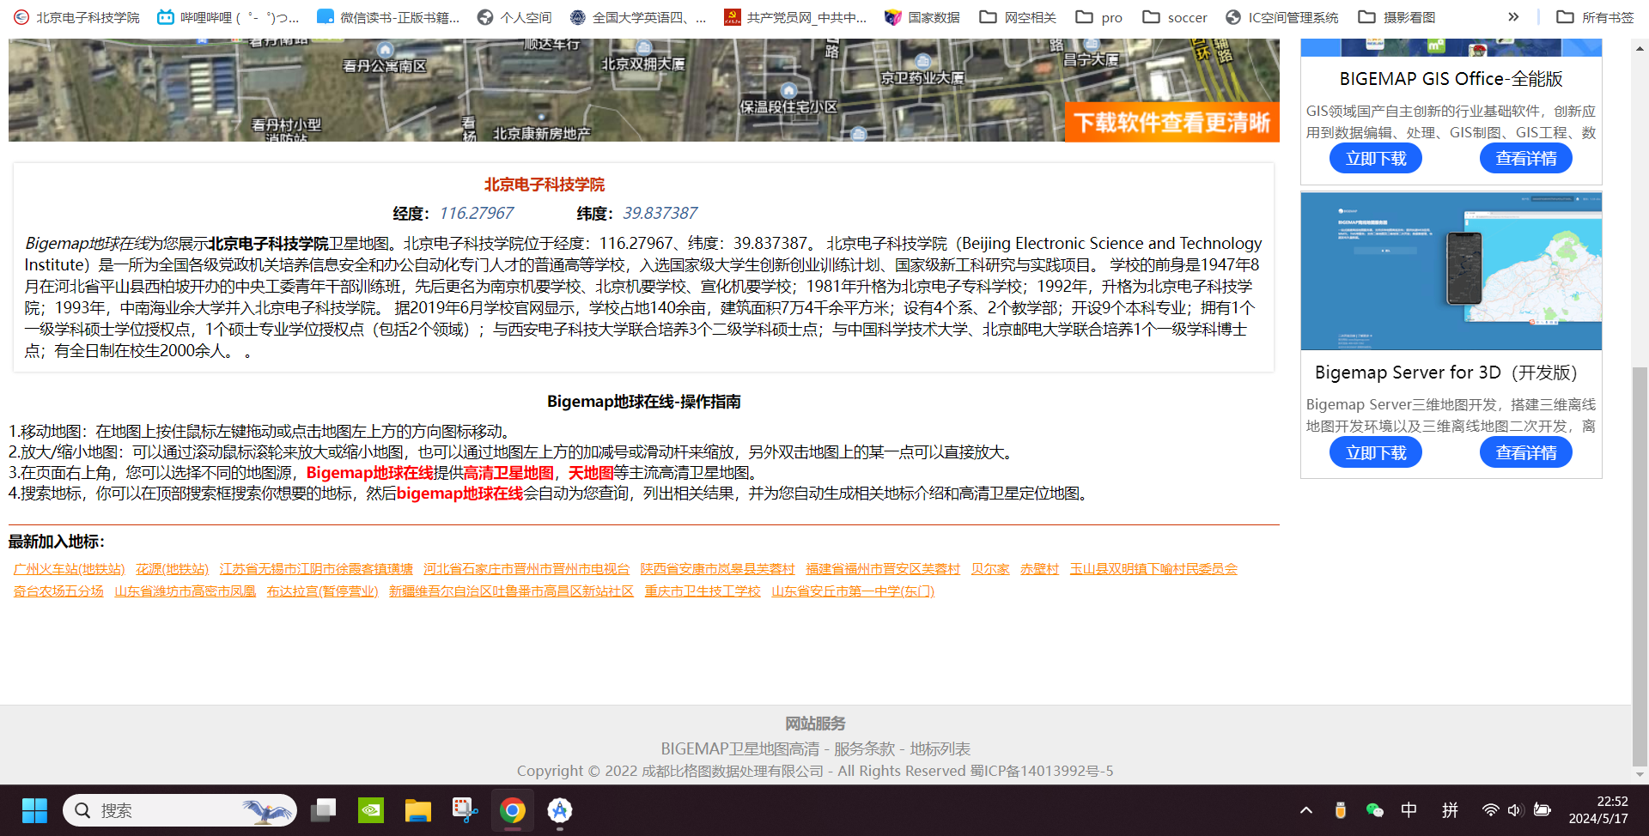Click the BIGEMAP卫星地图高清 footer link
Image resolution: width=1649 pixels, height=836 pixels.
click(x=740, y=749)
